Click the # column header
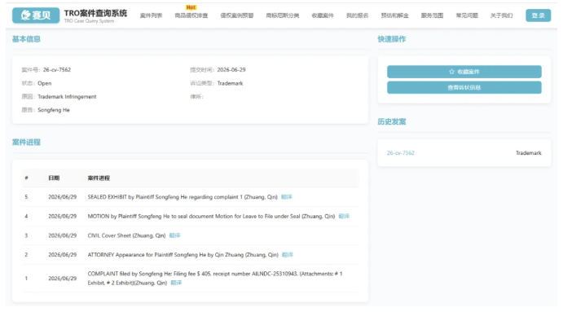572x312 pixels. 26,178
